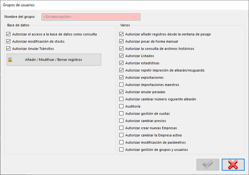Viewport: 249px width, 175px height.
Task: Uncheck Autorizar estadísticas
Action: 121,63
